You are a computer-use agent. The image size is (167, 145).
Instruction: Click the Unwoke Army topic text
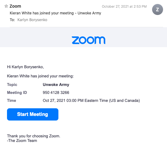pyautogui.click(x=56, y=85)
